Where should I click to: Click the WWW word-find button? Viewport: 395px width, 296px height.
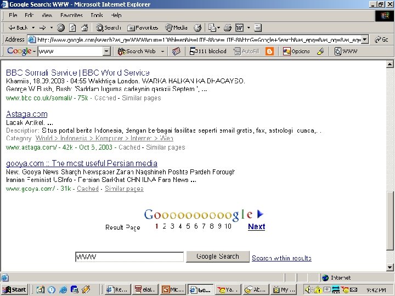[x=346, y=52]
